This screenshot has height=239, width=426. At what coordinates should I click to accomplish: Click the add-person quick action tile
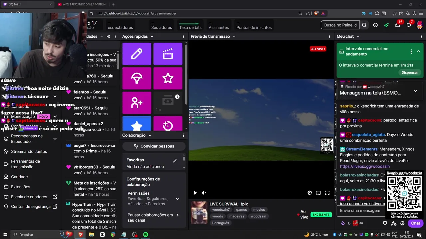coord(137,103)
